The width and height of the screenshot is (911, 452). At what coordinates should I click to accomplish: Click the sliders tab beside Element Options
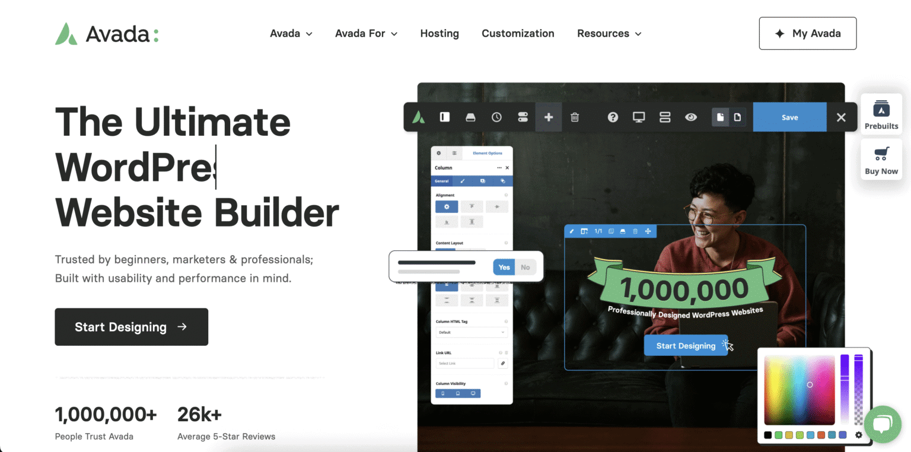454,153
